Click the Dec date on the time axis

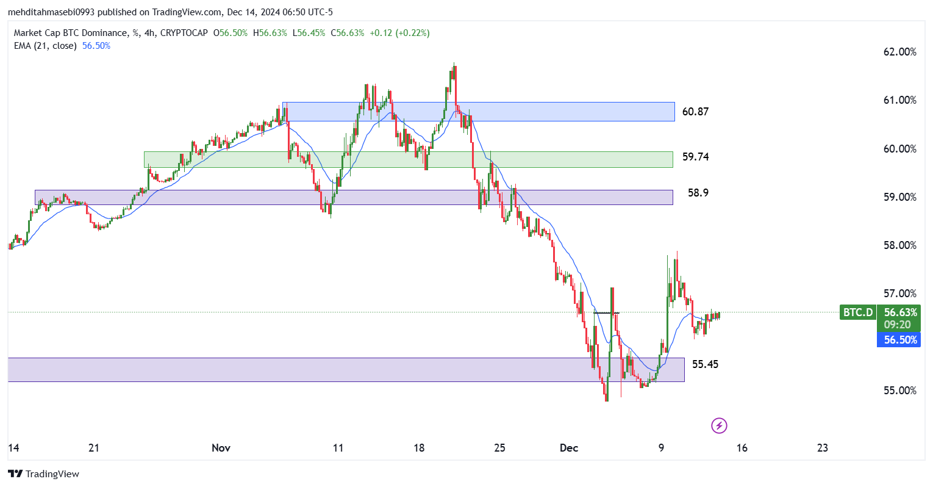569,448
